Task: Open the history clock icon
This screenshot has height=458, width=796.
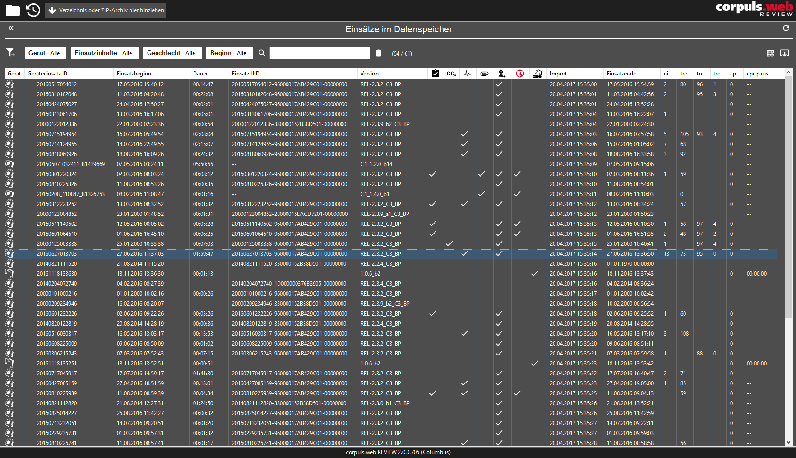Action: [x=33, y=10]
